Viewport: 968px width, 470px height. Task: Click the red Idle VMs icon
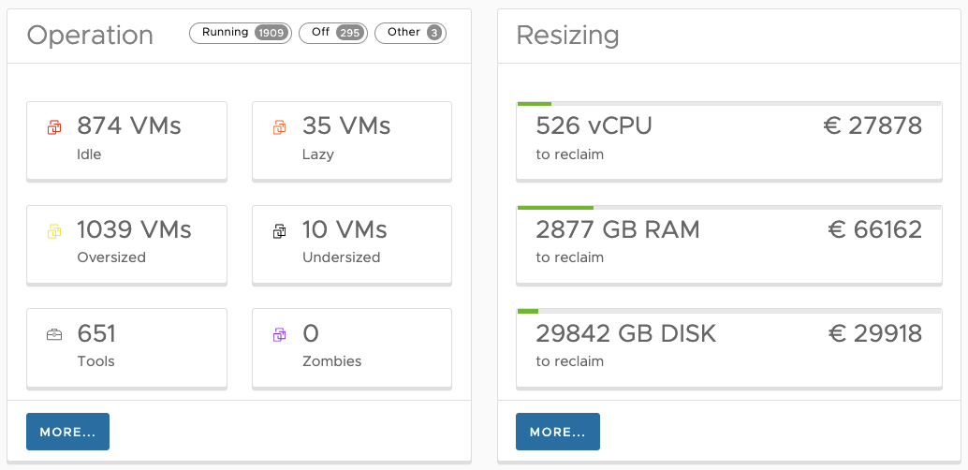[x=54, y=128]
